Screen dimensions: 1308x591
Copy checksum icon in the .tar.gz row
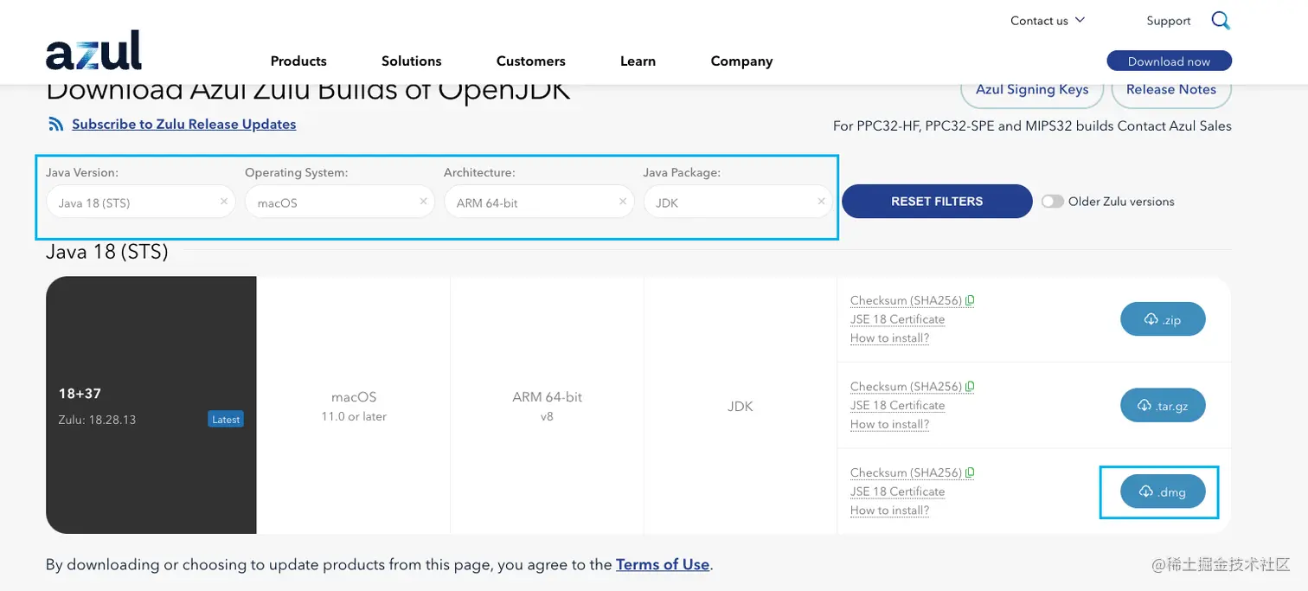point(971,387)
